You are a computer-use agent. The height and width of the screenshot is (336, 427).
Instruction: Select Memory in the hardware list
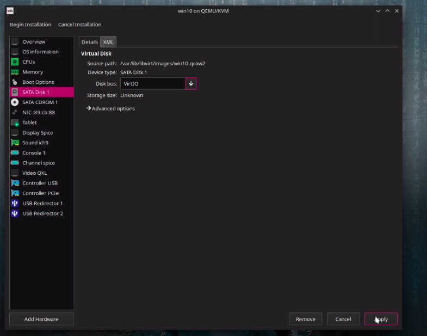[42, 72]
